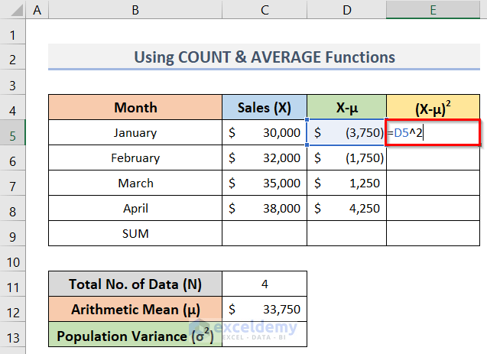
Task: Click the 'Month' table header cell
Action: (135, 108)
